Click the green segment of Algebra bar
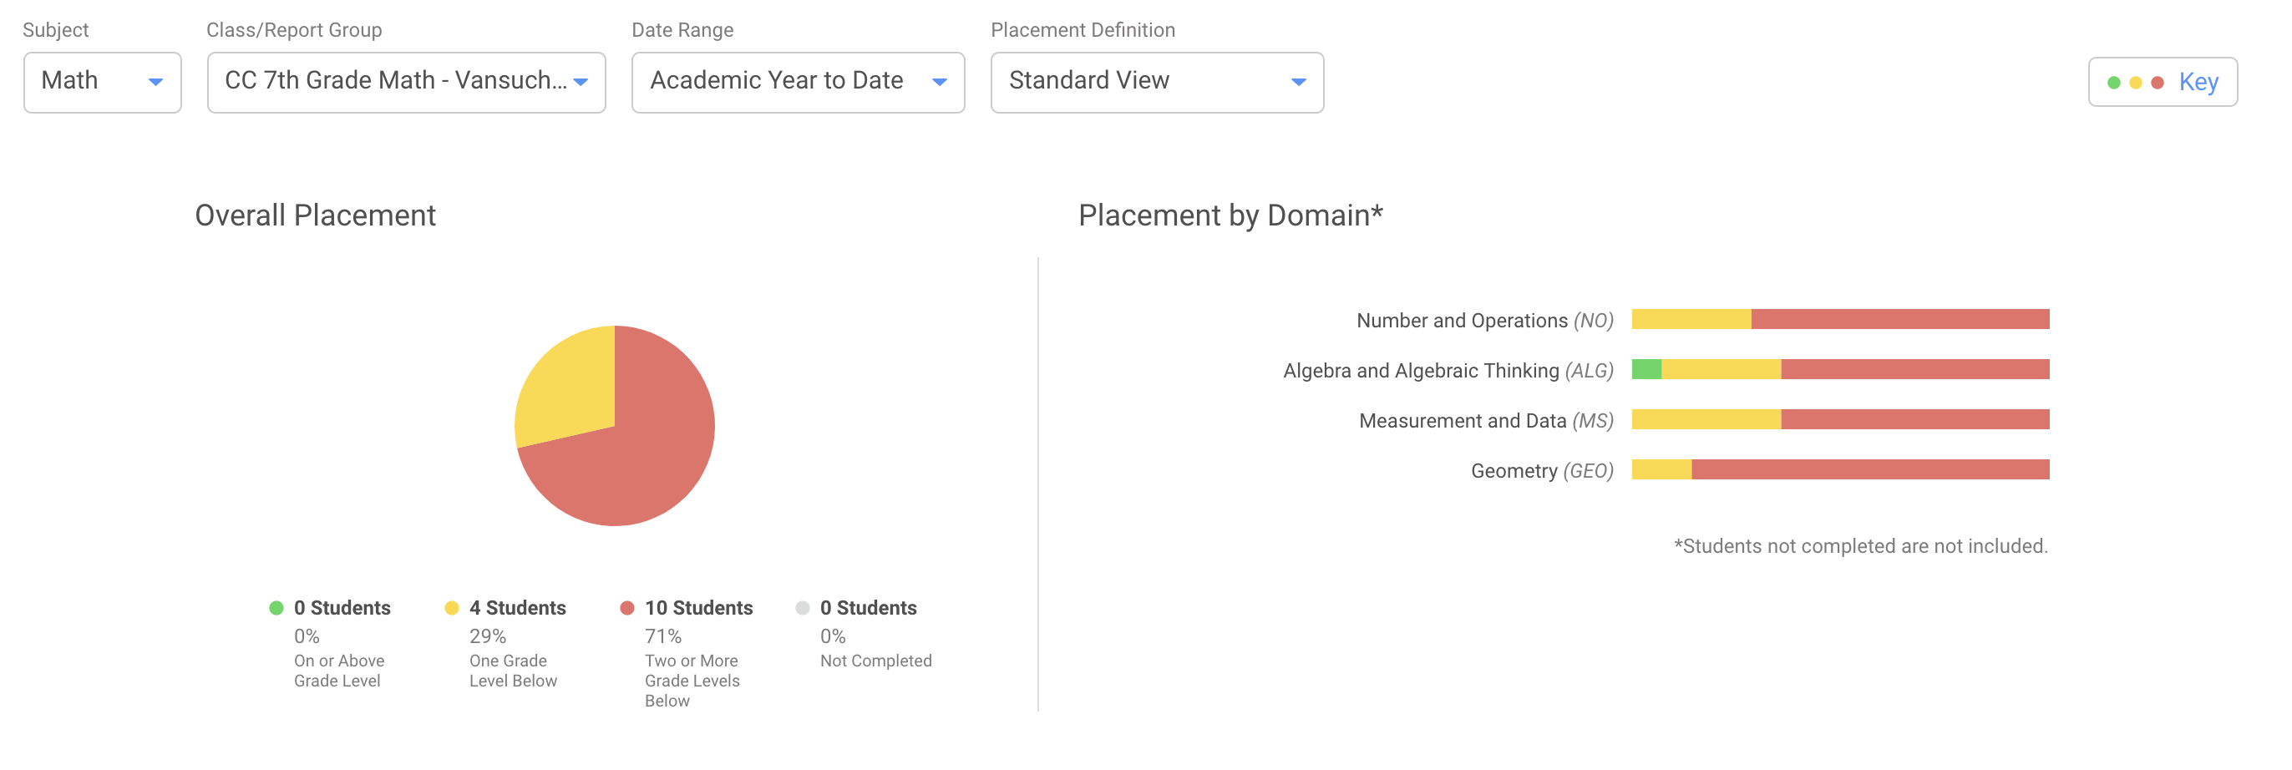Screen dimensions: 2292x770 click(x=1646, y=369)
